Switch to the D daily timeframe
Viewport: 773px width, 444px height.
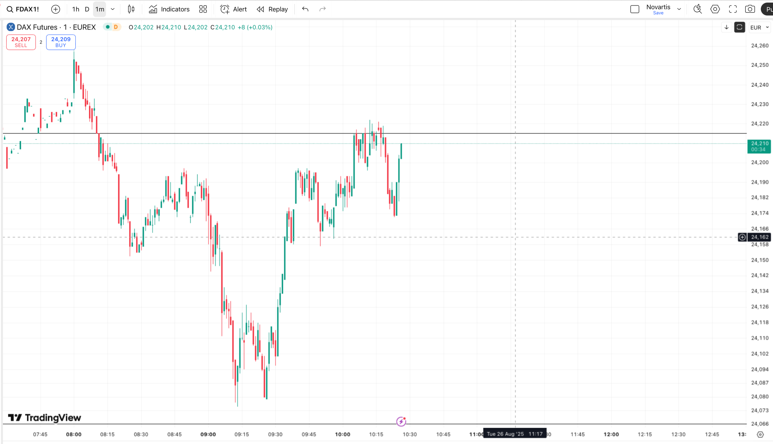pos(87,9)
